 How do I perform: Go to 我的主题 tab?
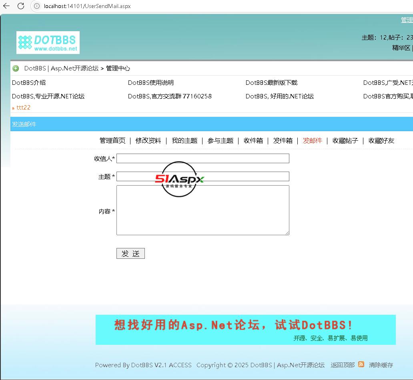[x=184, y=141]
